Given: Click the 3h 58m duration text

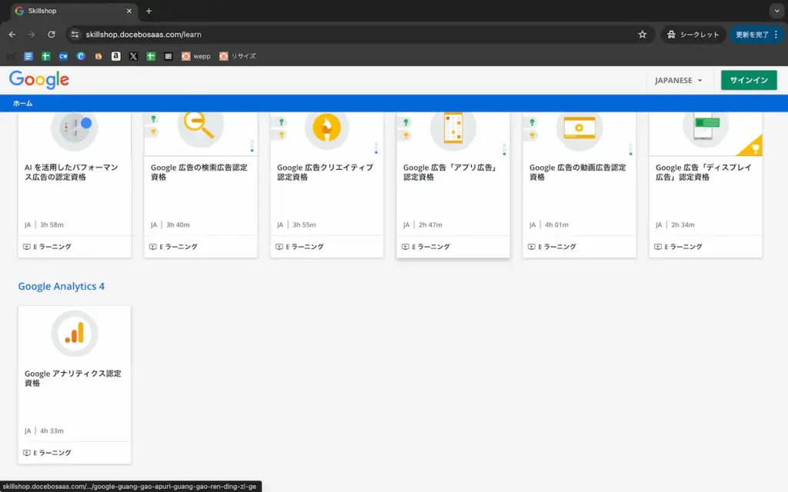Looking at the screenshot, I should (x=52, y=225).
